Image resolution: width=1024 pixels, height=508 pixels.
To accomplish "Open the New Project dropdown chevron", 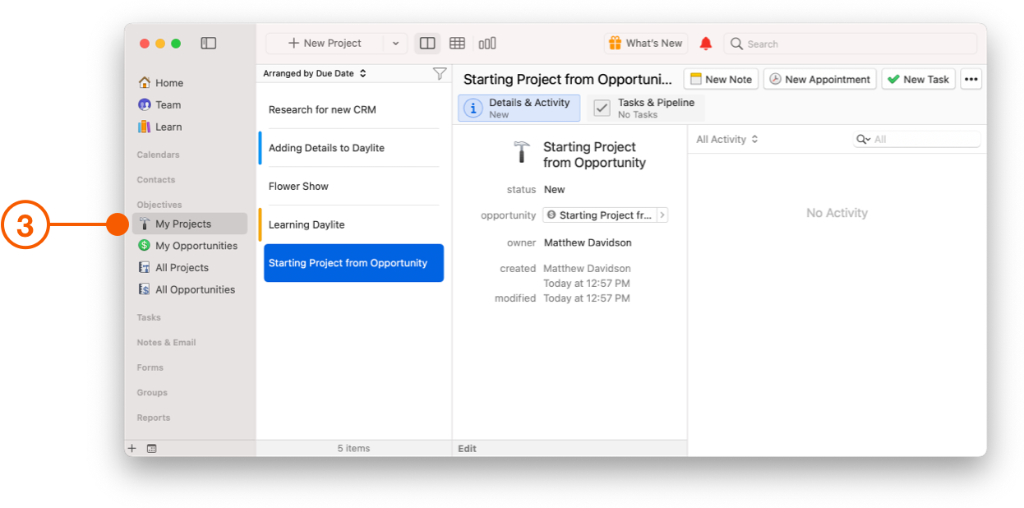I will pos(395,43).
